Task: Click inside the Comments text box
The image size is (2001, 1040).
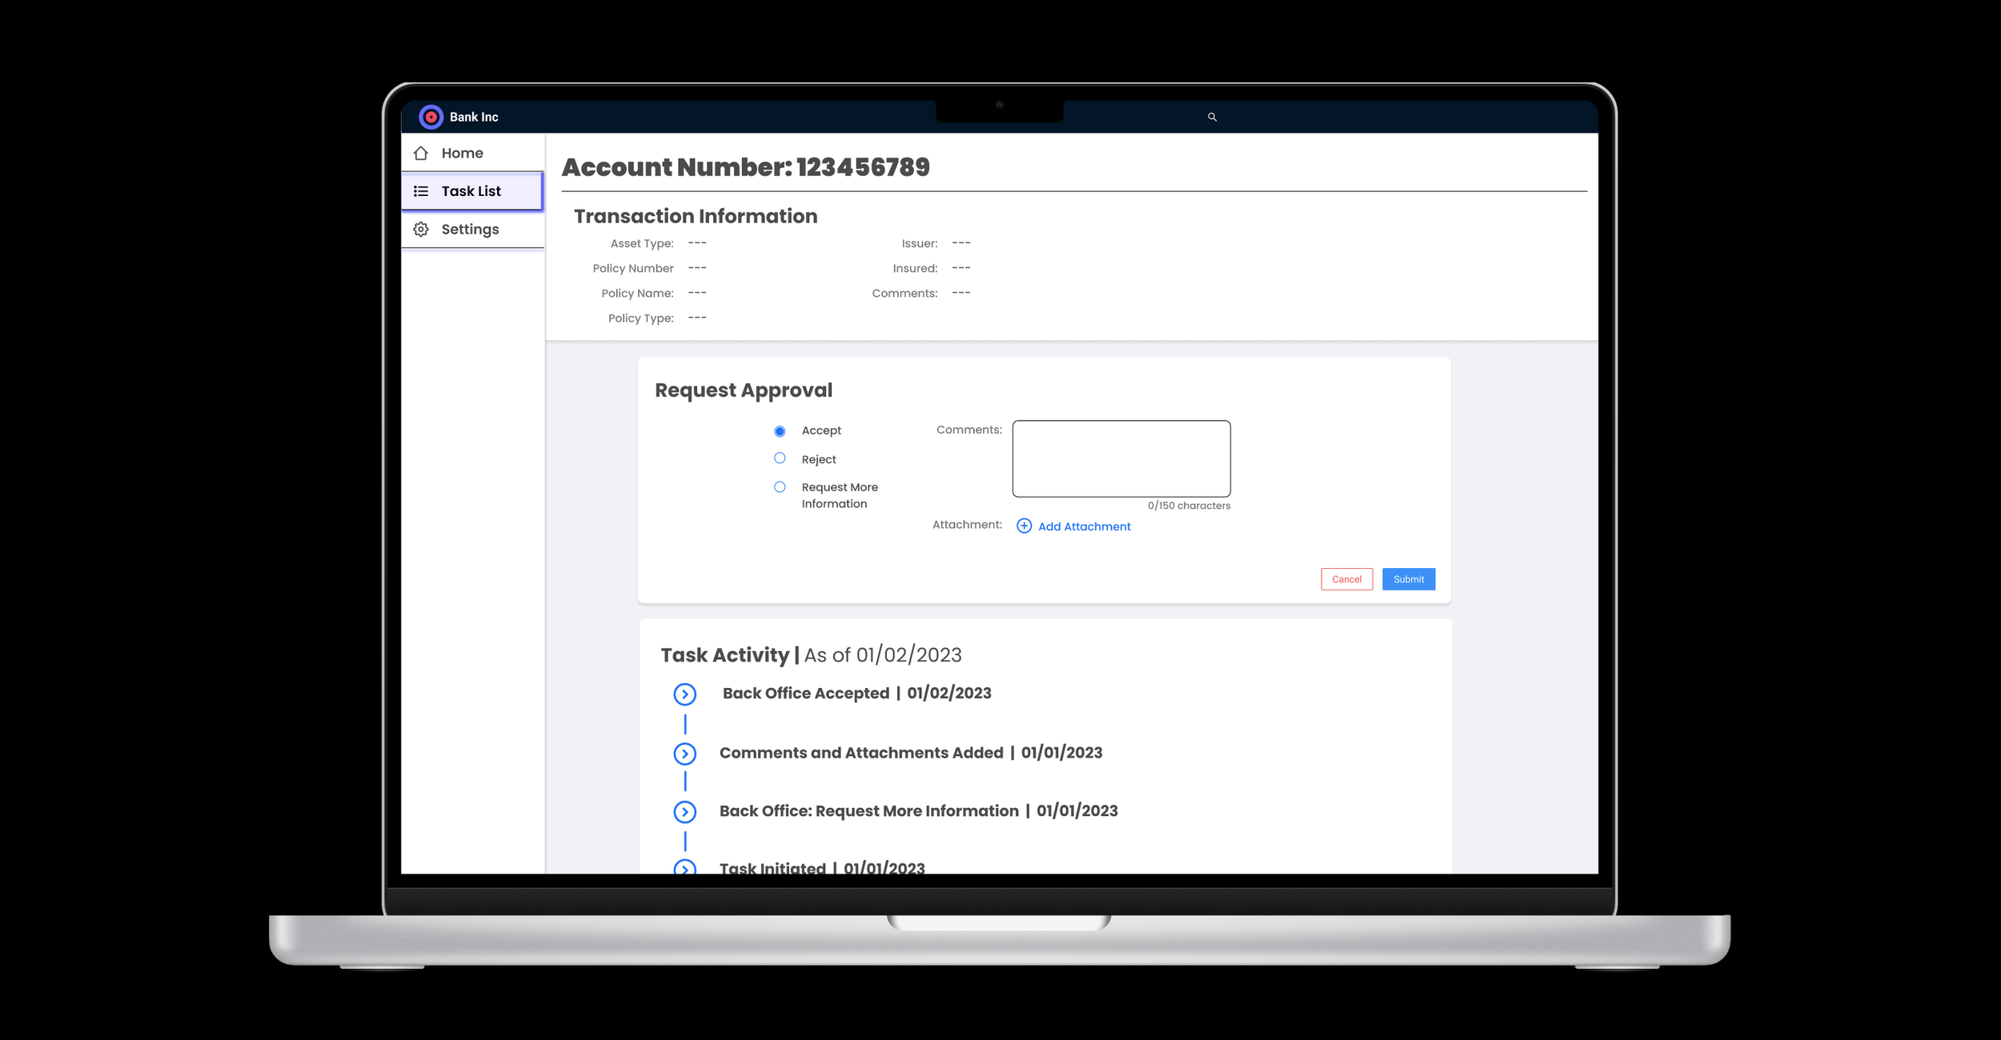Action: coord(1121,458)
